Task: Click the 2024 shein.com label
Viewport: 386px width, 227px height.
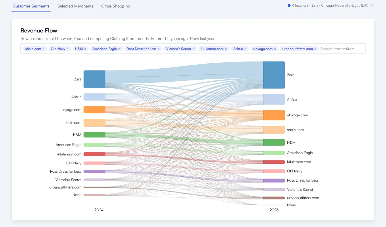Action: pos(73,123)
